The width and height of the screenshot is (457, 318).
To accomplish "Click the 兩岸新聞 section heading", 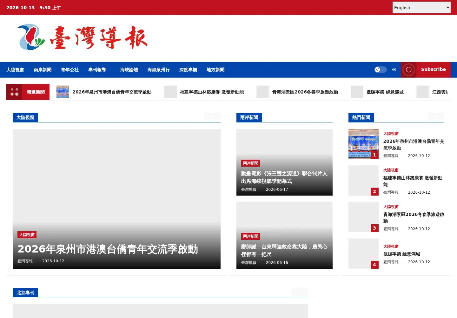I will 249,118.
